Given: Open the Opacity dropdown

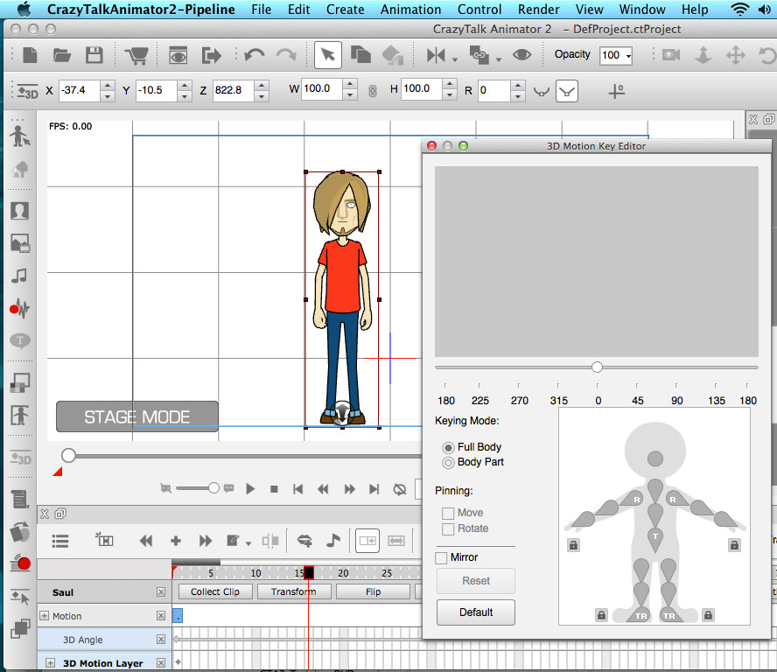Looking at the screenshot, I should (617, 55).
